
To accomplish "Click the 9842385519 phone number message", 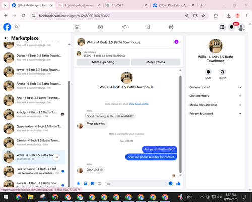I will [94, 170].
